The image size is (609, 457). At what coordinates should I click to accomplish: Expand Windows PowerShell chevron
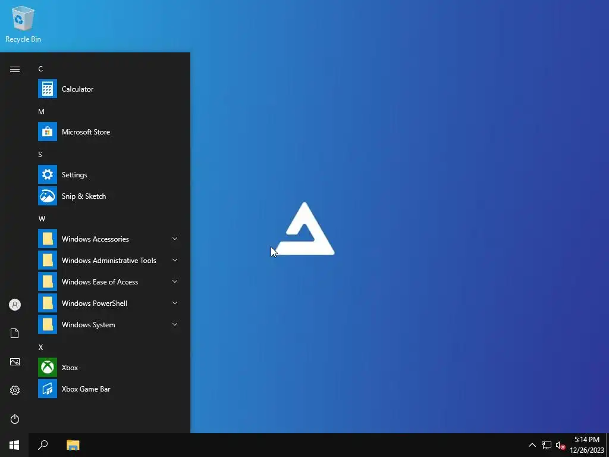pos(175,303)
